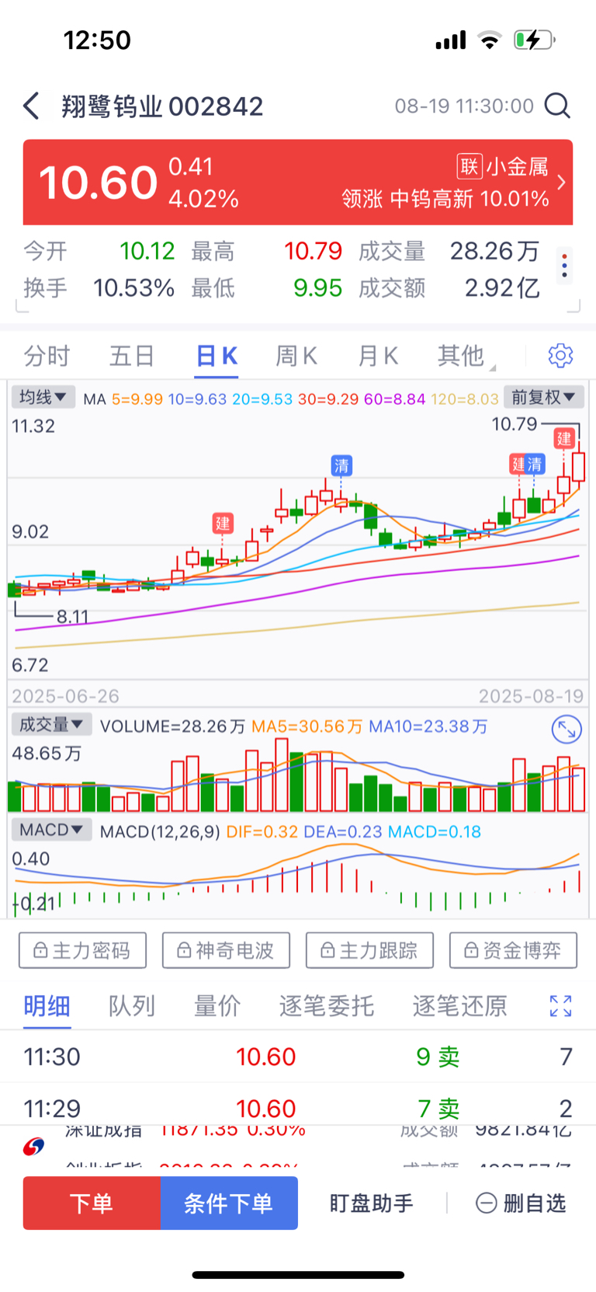This screenshot has height=1292, width=596.
Task: Tap the 联 sector badge
Action: click(x=469, y=166)
